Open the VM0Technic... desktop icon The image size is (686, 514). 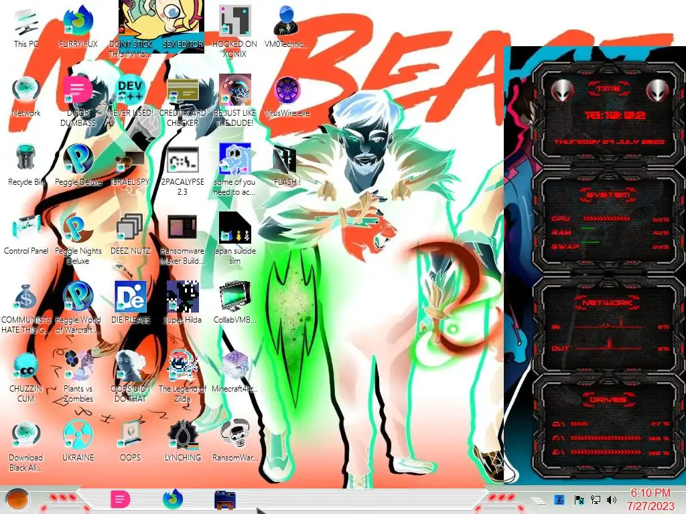[x=287, y=27]
